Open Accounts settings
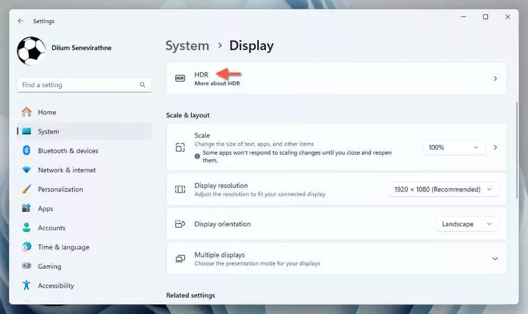The height and width of the screenshot is (314, 528). (84, 227)
